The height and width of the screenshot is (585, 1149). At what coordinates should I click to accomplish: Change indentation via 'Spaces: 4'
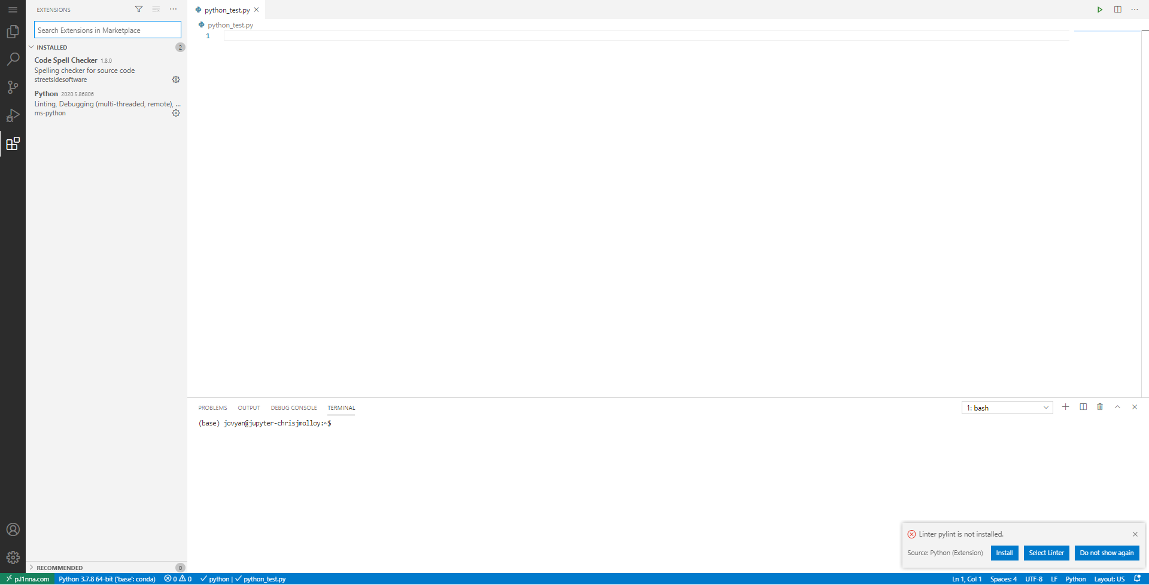(1003, 579)
